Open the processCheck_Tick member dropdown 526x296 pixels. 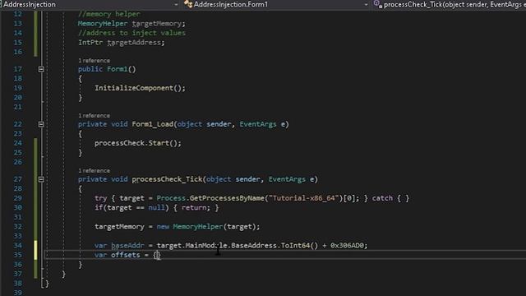point(454,4)
